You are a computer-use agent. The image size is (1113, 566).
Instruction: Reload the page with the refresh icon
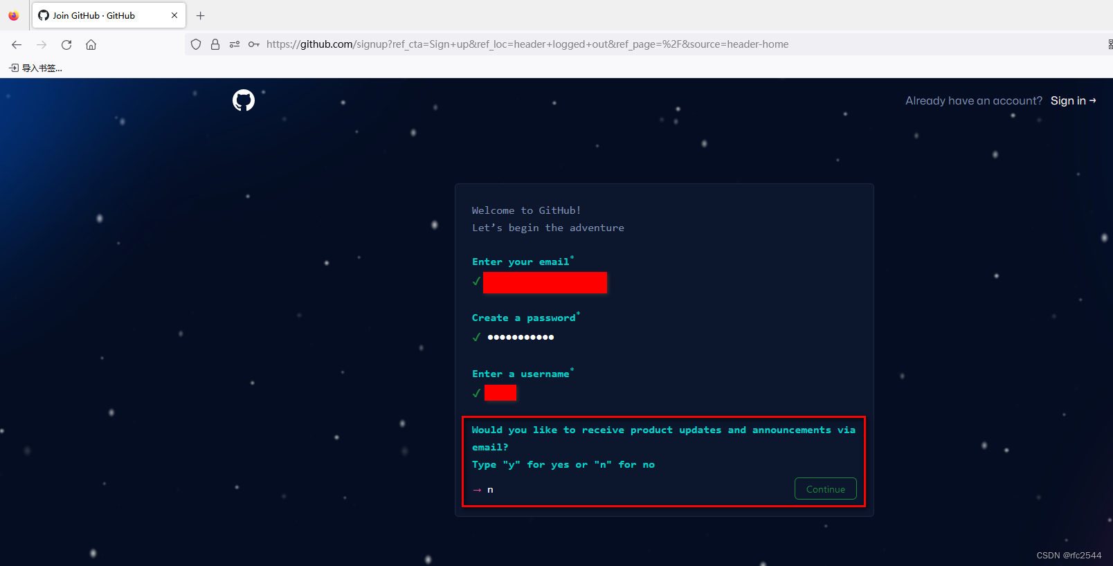[x=66, y=44]
